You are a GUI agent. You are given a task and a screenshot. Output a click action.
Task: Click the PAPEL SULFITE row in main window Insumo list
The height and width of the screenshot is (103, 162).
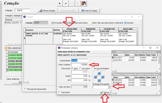pos(14,23)
